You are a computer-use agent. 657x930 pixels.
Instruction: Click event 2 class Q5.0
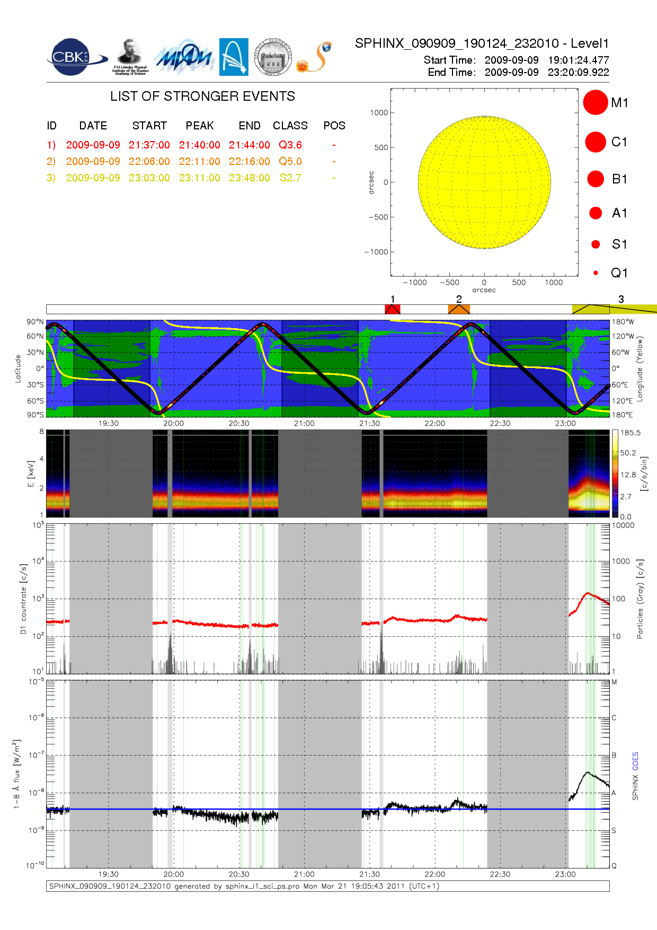[290, 161]
